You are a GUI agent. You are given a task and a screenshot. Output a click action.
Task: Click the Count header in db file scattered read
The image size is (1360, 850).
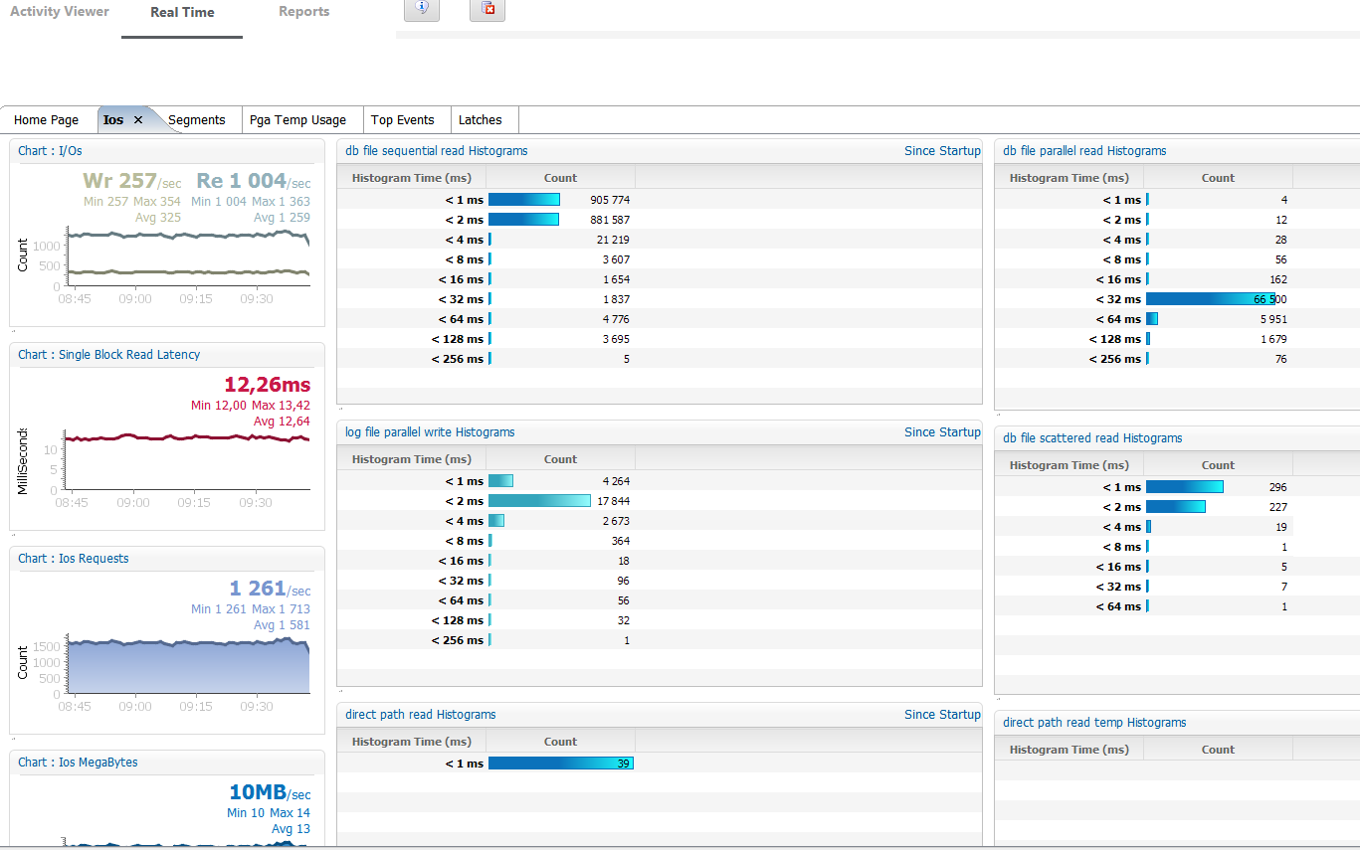tap(1217, 465)
